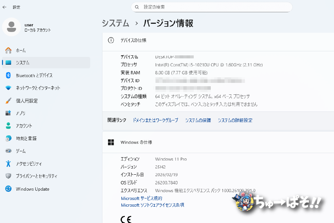Open システムの詳細設定 link
Image resolution: width=334 pixels, height=223 pixels.
click(235, 120)
